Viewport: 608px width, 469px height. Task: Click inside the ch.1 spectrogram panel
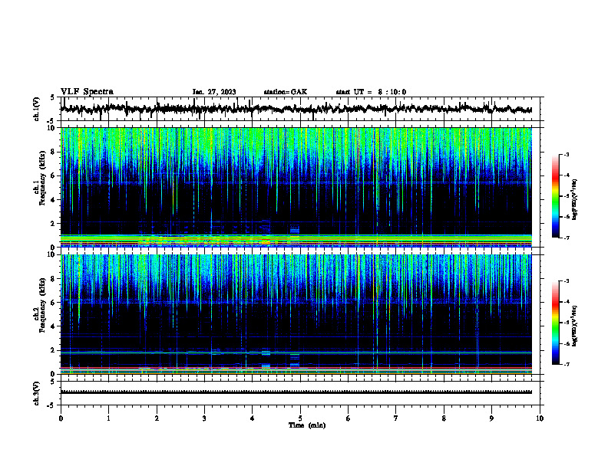pyautogui.click(x=296, y=187)
